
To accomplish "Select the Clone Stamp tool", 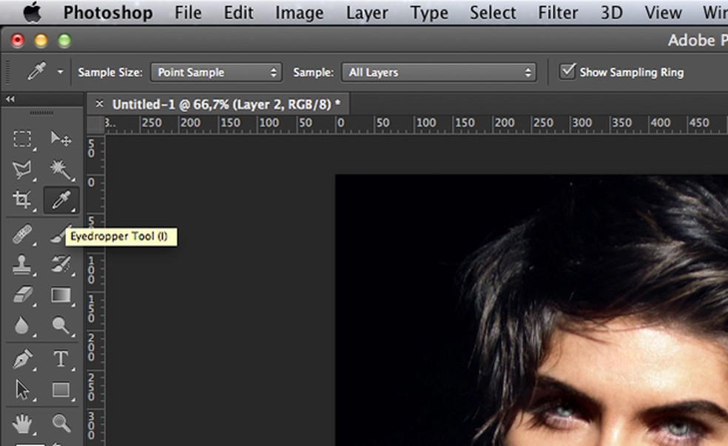I will (21, 265).
